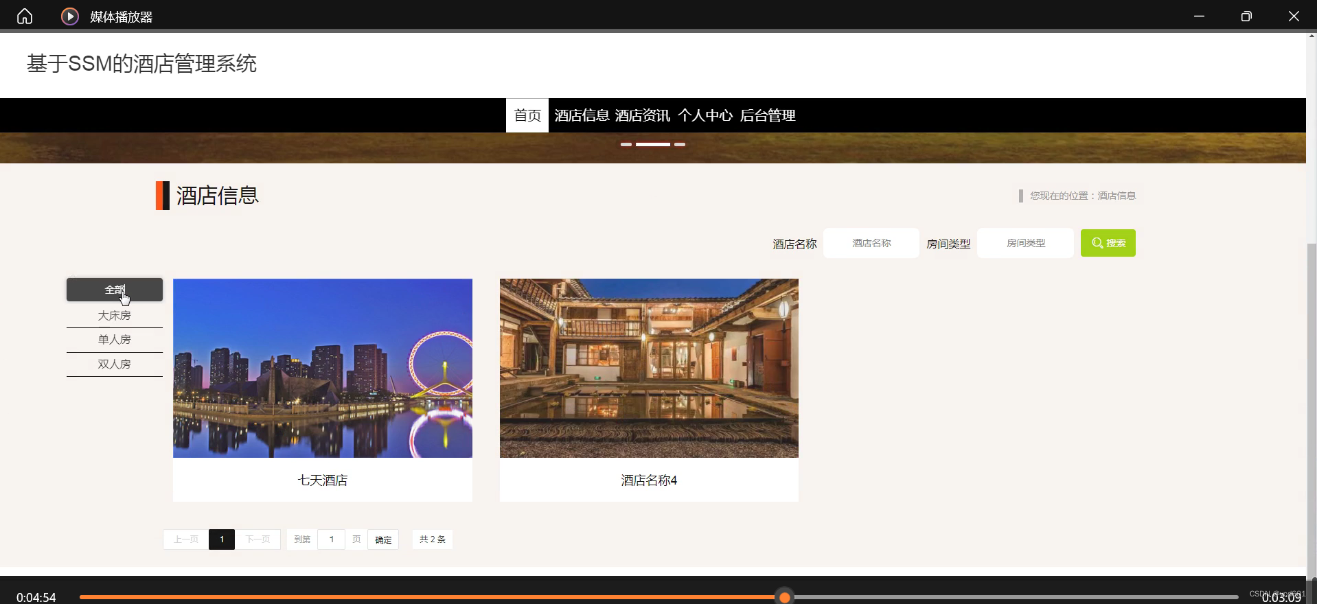Go to 酒店资讯 in the navigation bar
The width and height of the screenshot is (1317, 604).
[x=643, y=115]
